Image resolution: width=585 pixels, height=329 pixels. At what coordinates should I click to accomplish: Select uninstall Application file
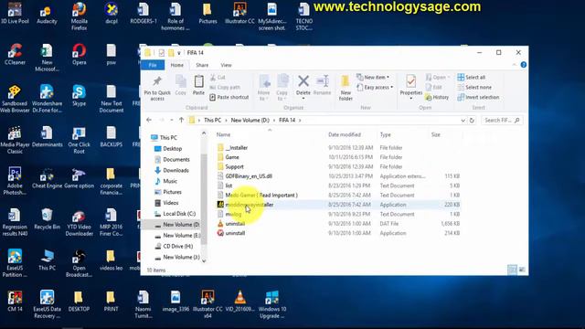[235, 233]
